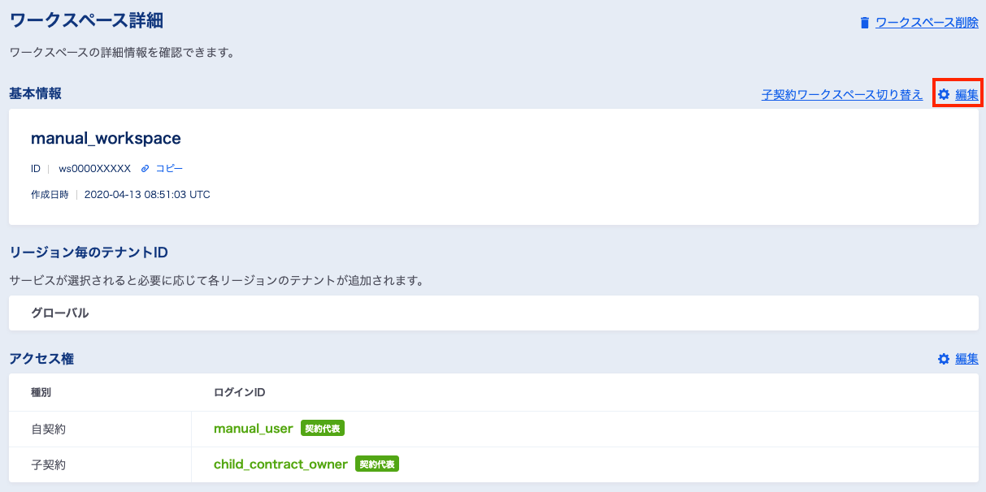The height and width of the screenshot is (492, 986).
Task: Open 編集 link for 基本情報
Action: coord(966,94)
